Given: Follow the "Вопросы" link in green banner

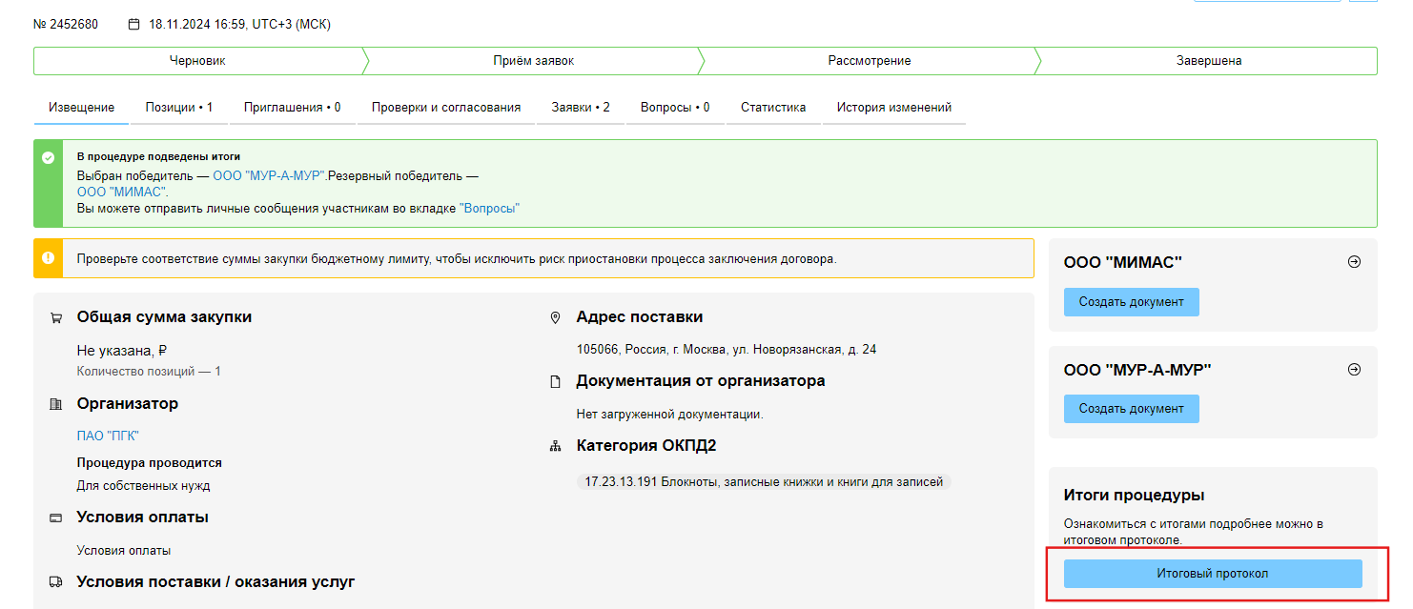Looking at the screenshot, I should (x=489, y=209).
